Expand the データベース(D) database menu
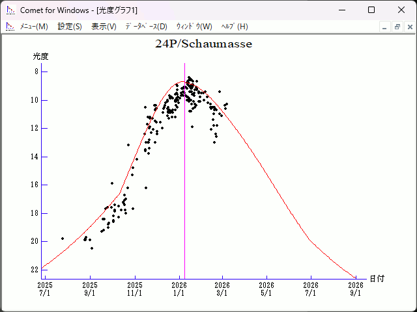The image size is (417, 312). point(146,27)
